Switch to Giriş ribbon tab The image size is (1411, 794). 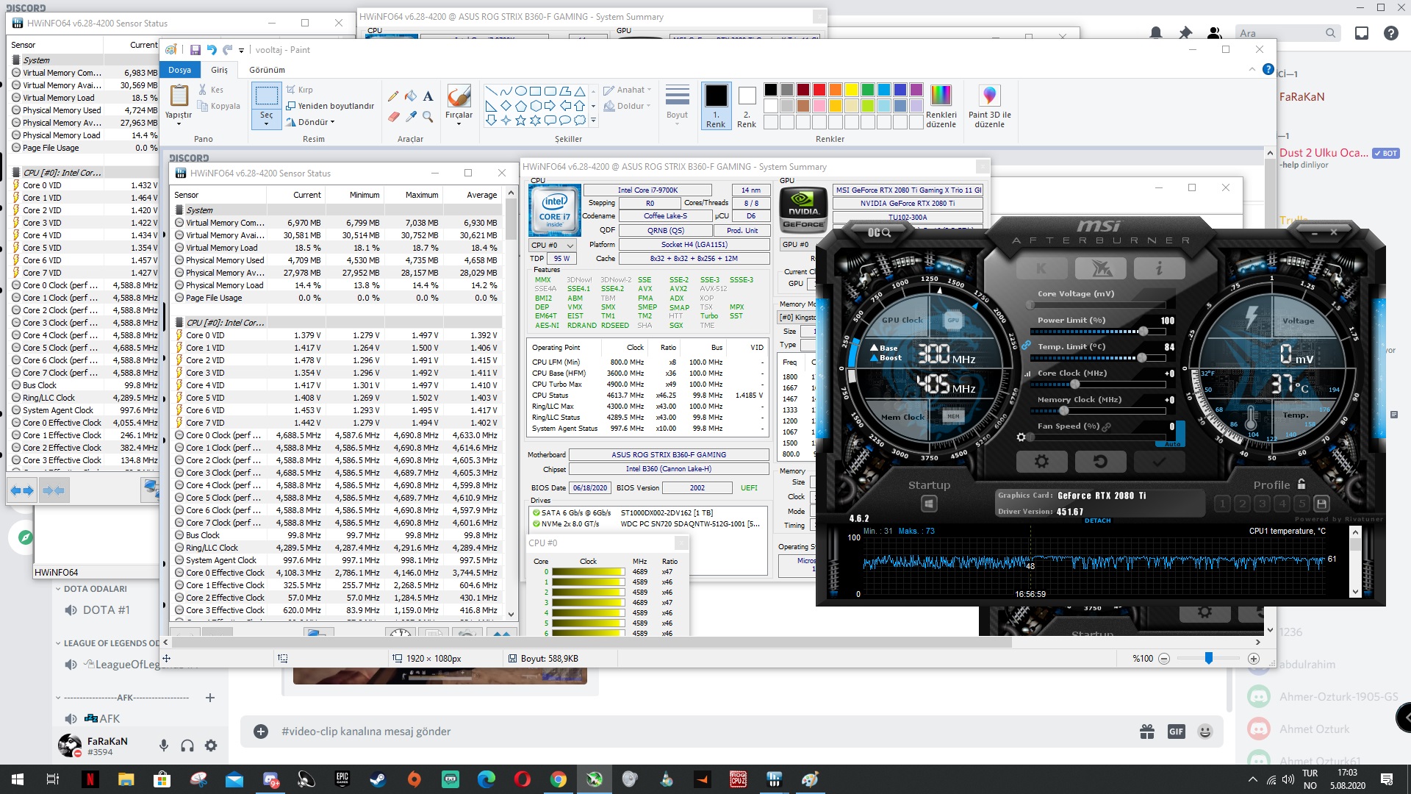pyautogui.click(x=219, y=70)
